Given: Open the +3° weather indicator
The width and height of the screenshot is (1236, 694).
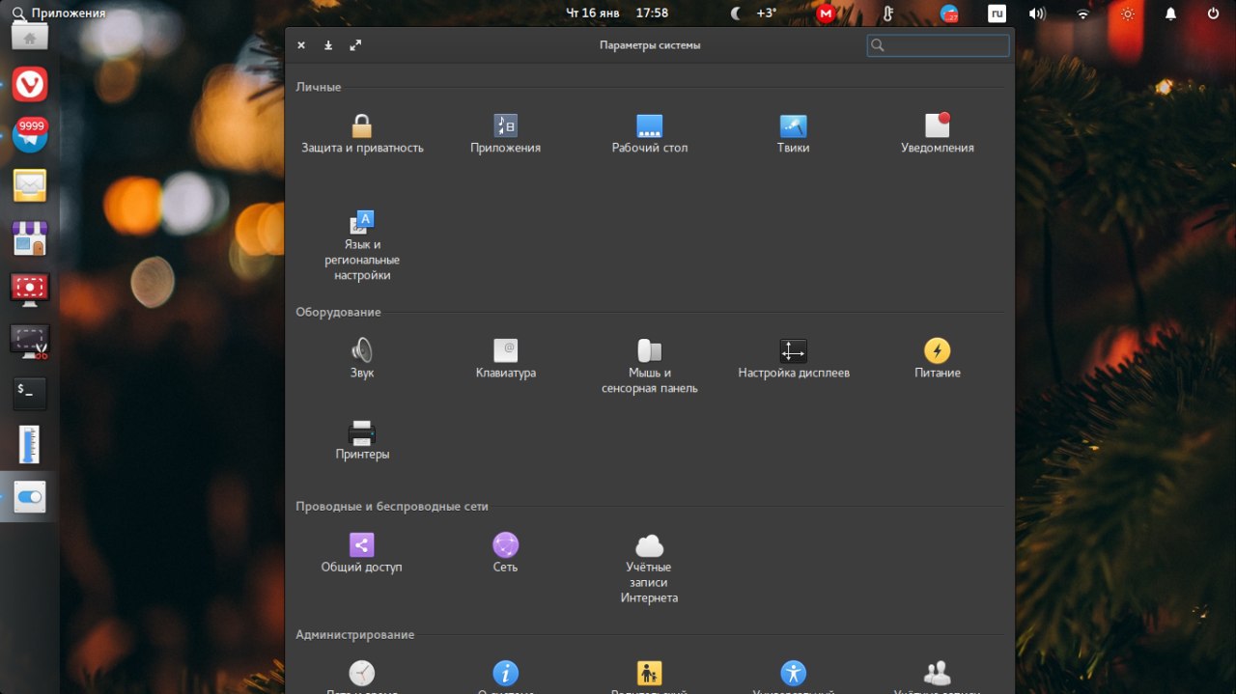Looking at the screenshot, I should [766, 14].
